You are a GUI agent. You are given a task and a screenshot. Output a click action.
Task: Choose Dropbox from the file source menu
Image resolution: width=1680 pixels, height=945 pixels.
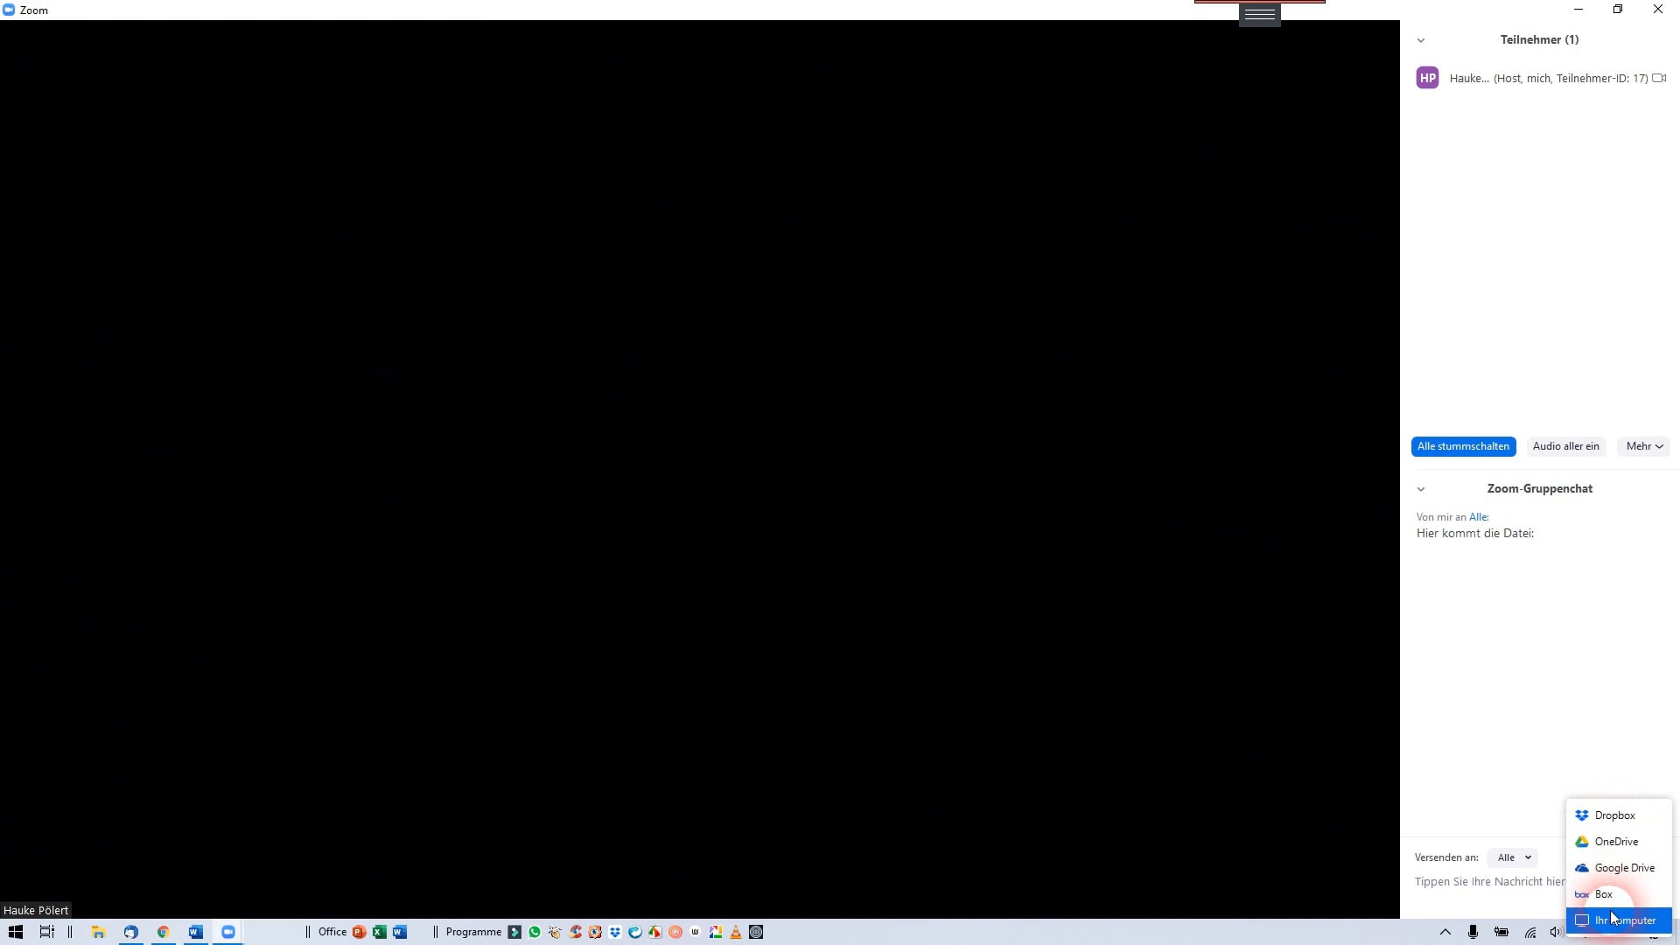(x=1618, y=815)
